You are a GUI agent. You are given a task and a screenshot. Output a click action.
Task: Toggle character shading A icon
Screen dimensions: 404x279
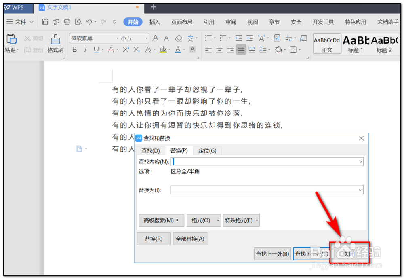(x=192, y=49)
